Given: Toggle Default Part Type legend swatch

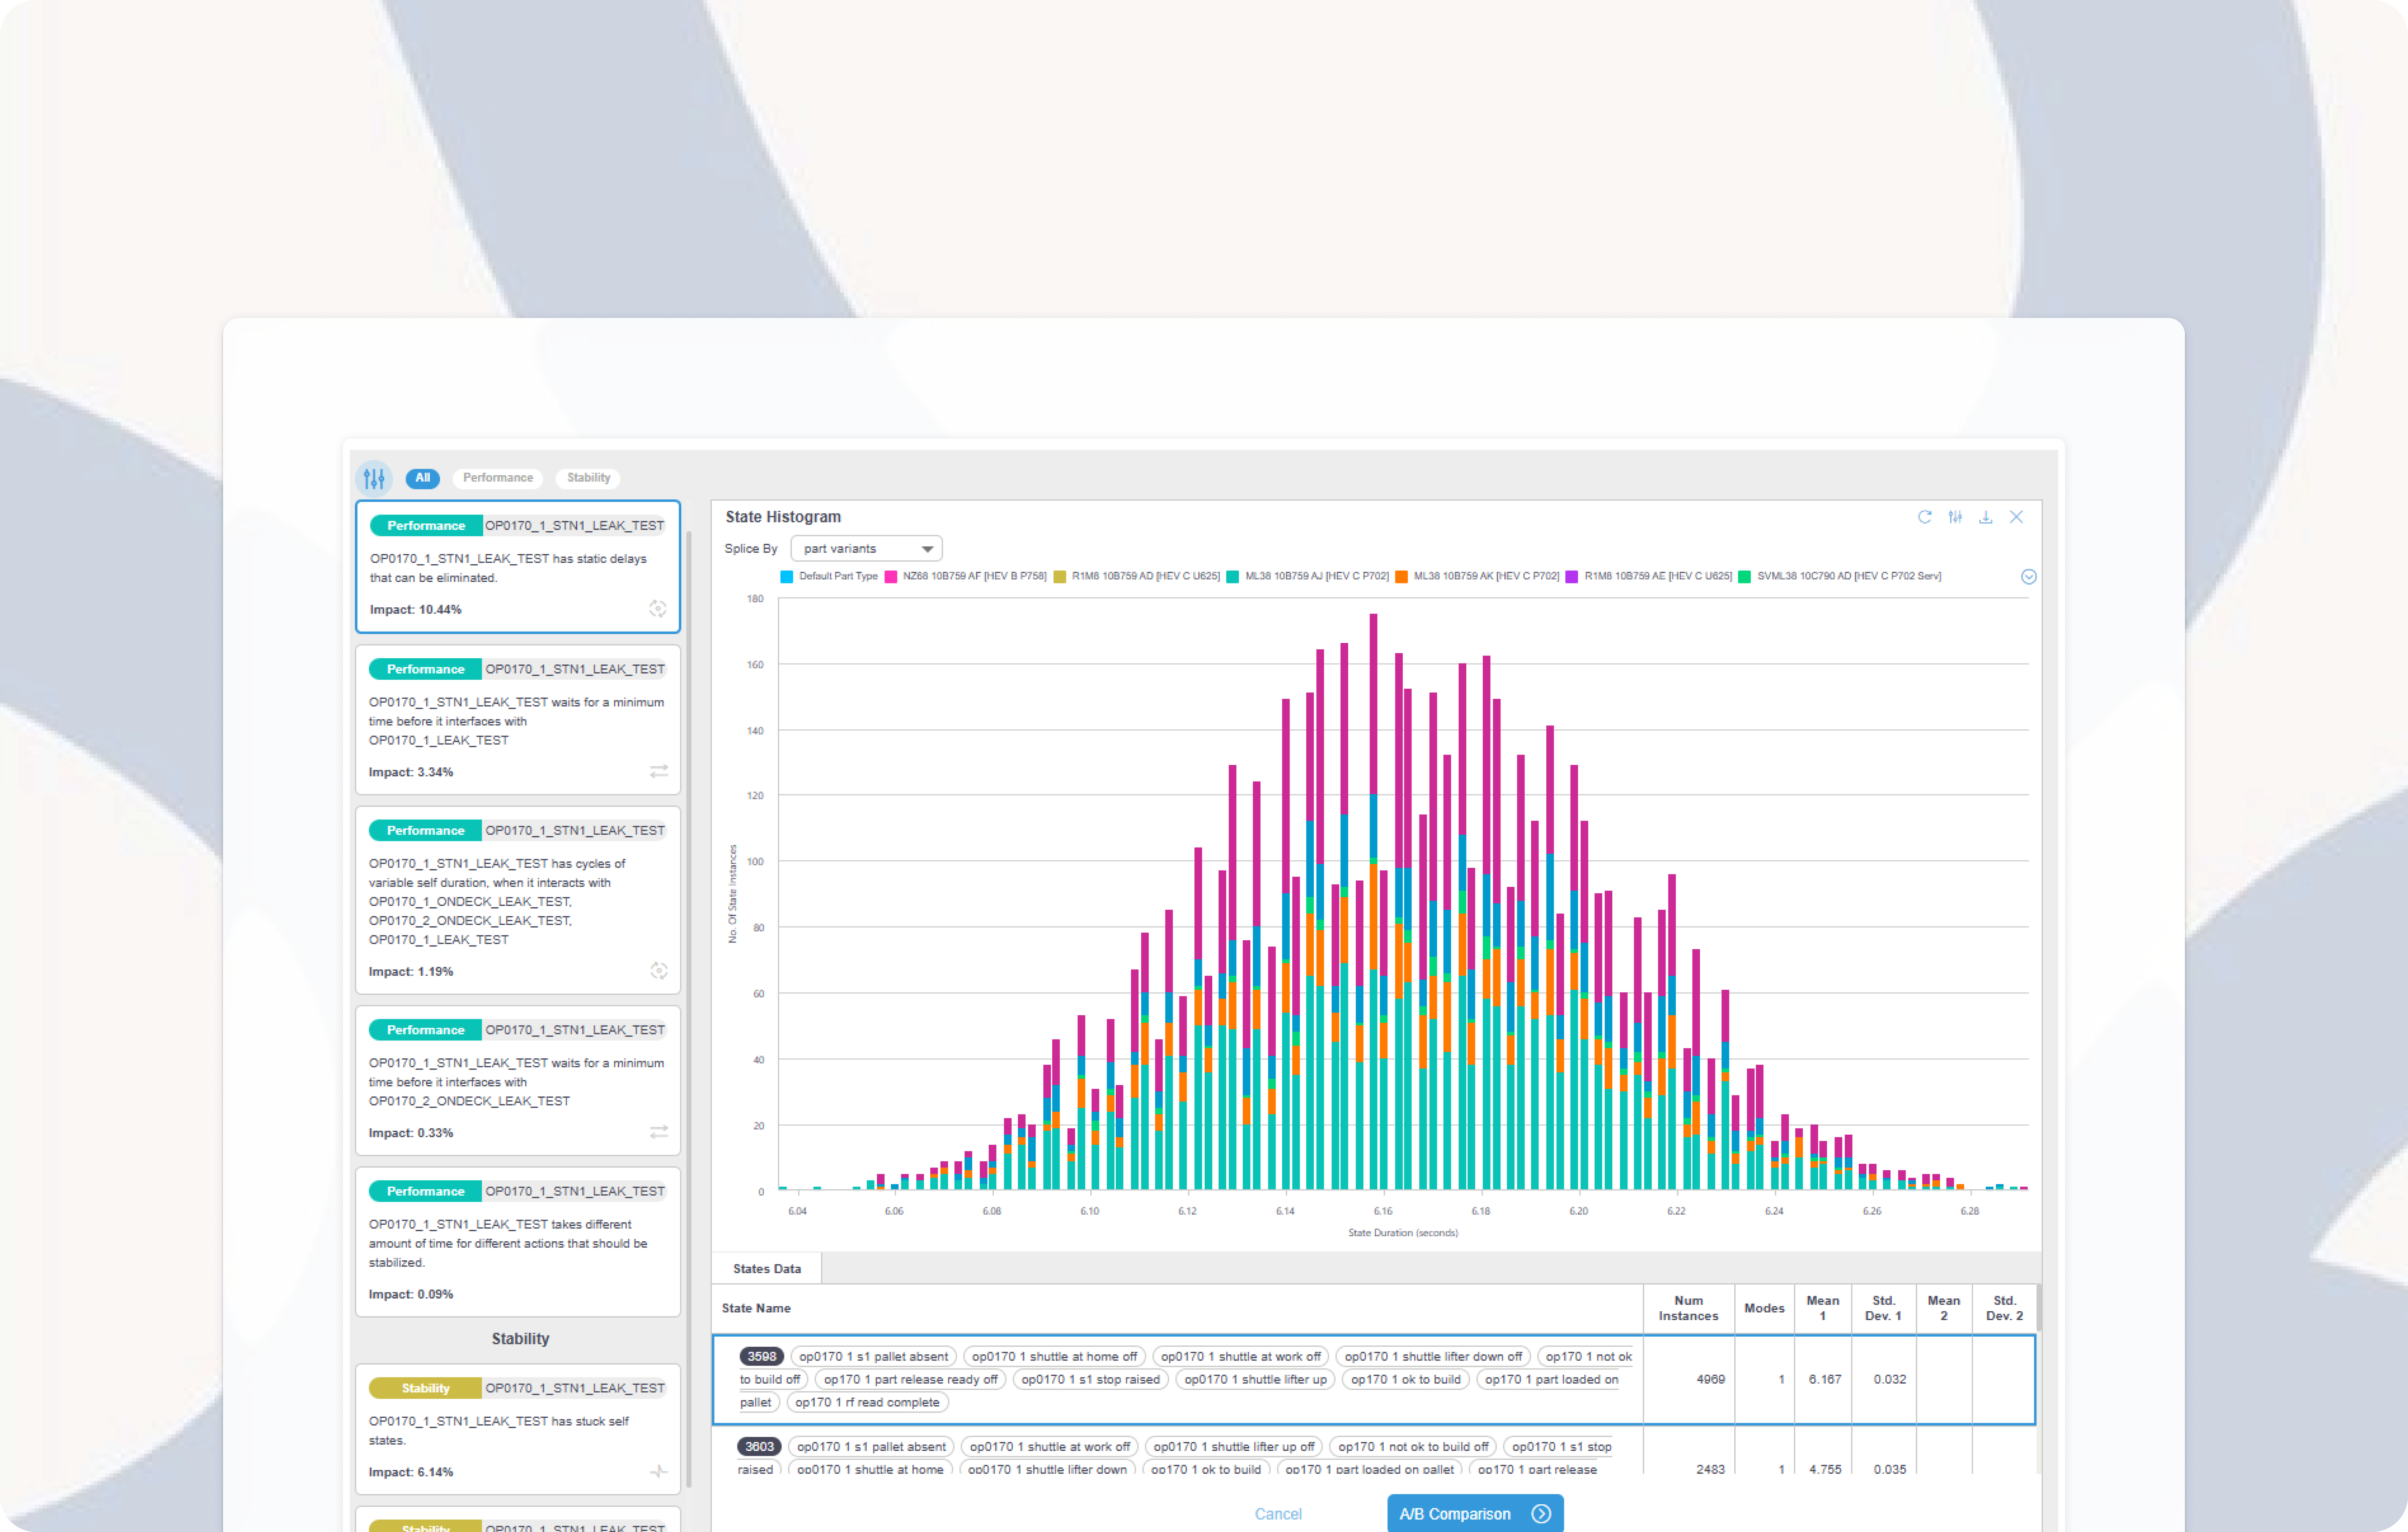Looking at the screenshot, I should 787,577.
